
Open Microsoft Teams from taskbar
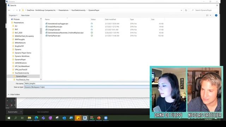pos(43,118)
